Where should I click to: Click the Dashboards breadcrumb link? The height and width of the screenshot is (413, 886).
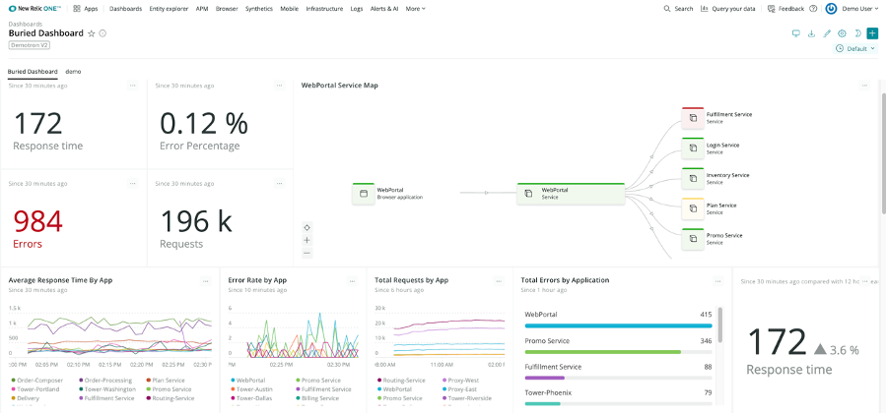[x=26, y=25]
